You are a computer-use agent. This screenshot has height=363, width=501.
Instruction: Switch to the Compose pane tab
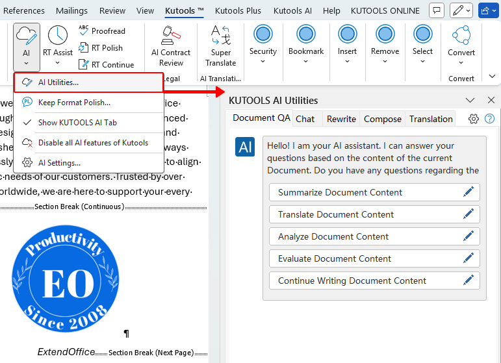(383, 119)
